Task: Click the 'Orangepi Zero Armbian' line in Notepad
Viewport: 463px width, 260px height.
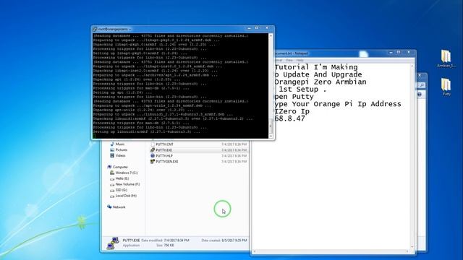Action: coord(320,82)
